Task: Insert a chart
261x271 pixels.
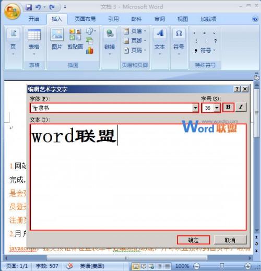Action: tap(90, 51)
